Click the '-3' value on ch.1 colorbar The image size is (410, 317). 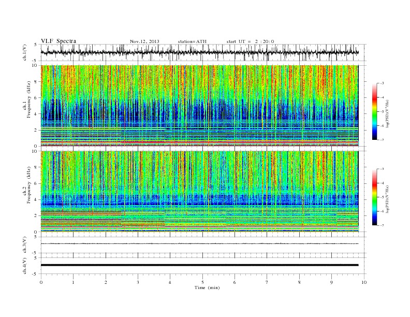(382, 83)
